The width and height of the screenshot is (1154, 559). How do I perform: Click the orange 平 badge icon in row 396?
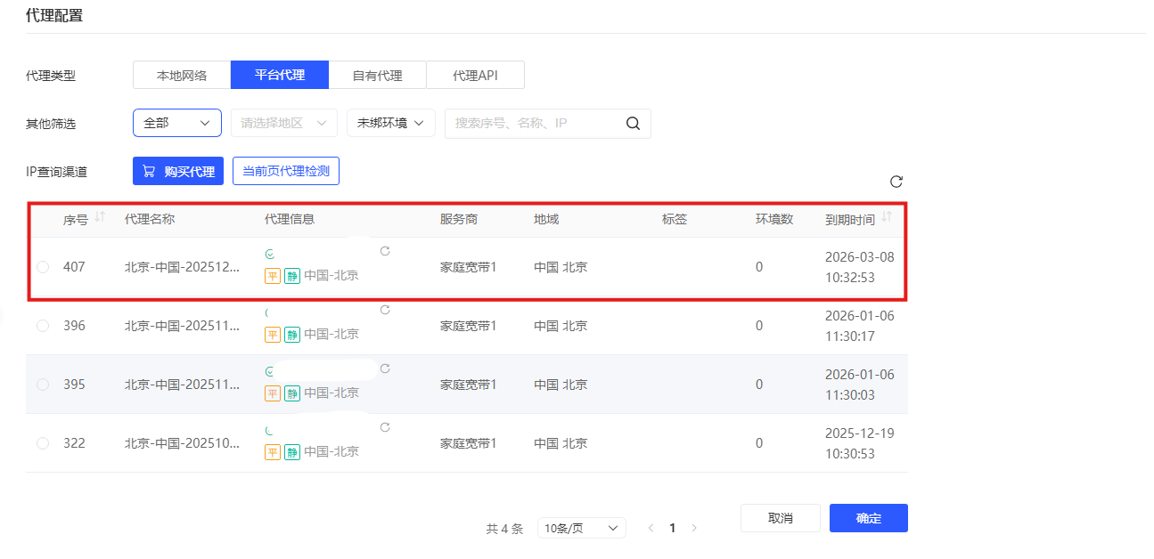pos(273,334)
